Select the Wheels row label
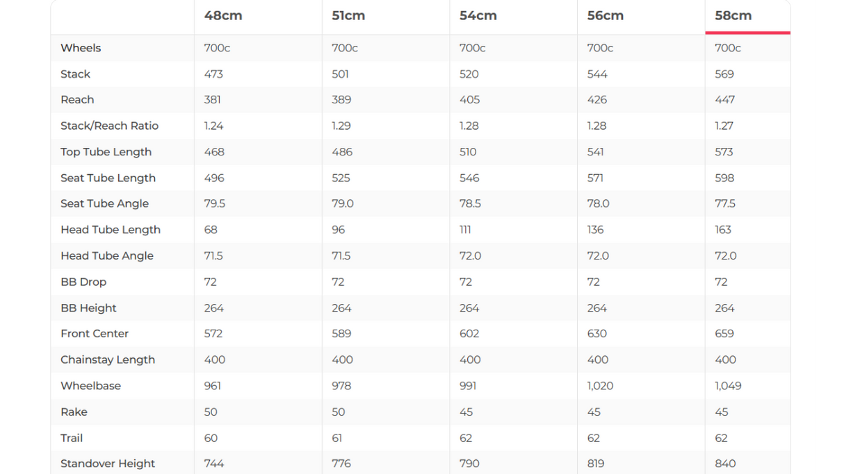The width and height of the screenshot is (844, 474). coord(81,48)
